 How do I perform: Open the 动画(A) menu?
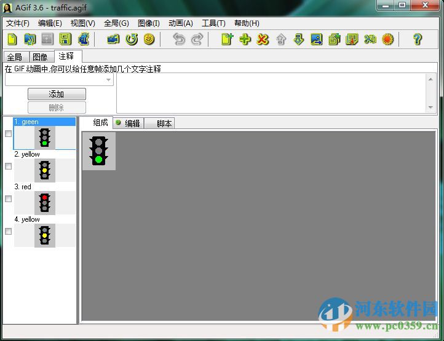click(181, 23)
